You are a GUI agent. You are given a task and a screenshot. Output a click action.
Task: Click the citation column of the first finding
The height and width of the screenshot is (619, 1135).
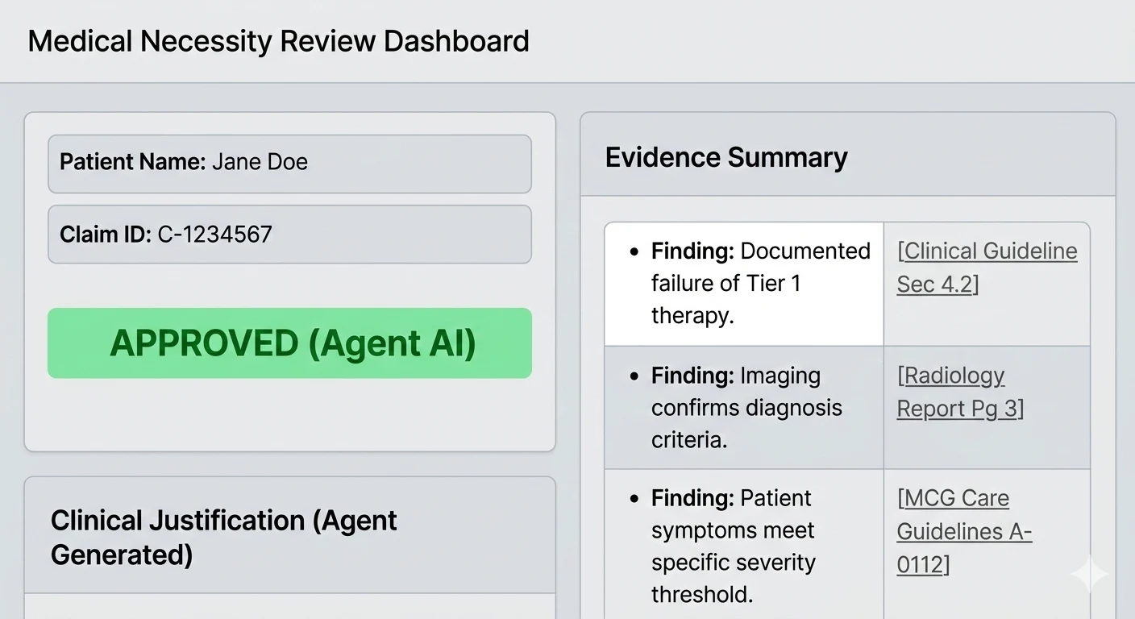pos(987,283)
